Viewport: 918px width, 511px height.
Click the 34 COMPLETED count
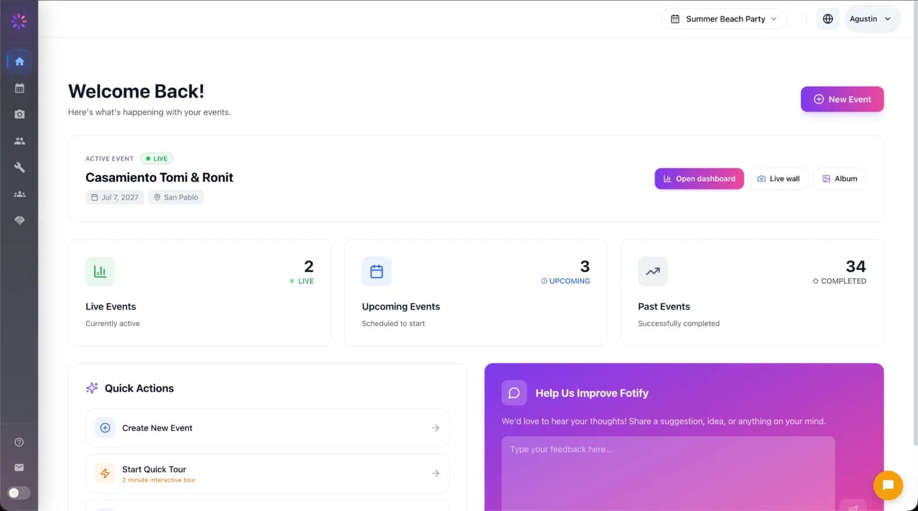[839, 272]
